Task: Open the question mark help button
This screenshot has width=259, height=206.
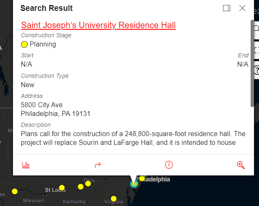Action: (x=256, y=70)
